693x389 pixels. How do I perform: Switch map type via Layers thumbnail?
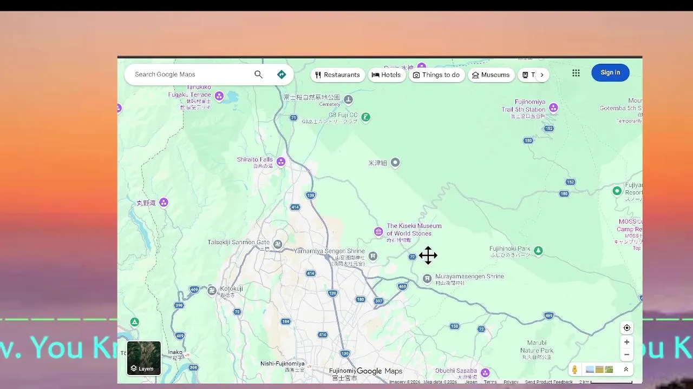pyautogui.click(x=144, y=358)
